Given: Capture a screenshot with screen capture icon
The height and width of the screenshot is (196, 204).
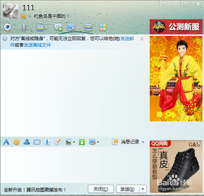Looking at the screenshot, I should point(92,142).
